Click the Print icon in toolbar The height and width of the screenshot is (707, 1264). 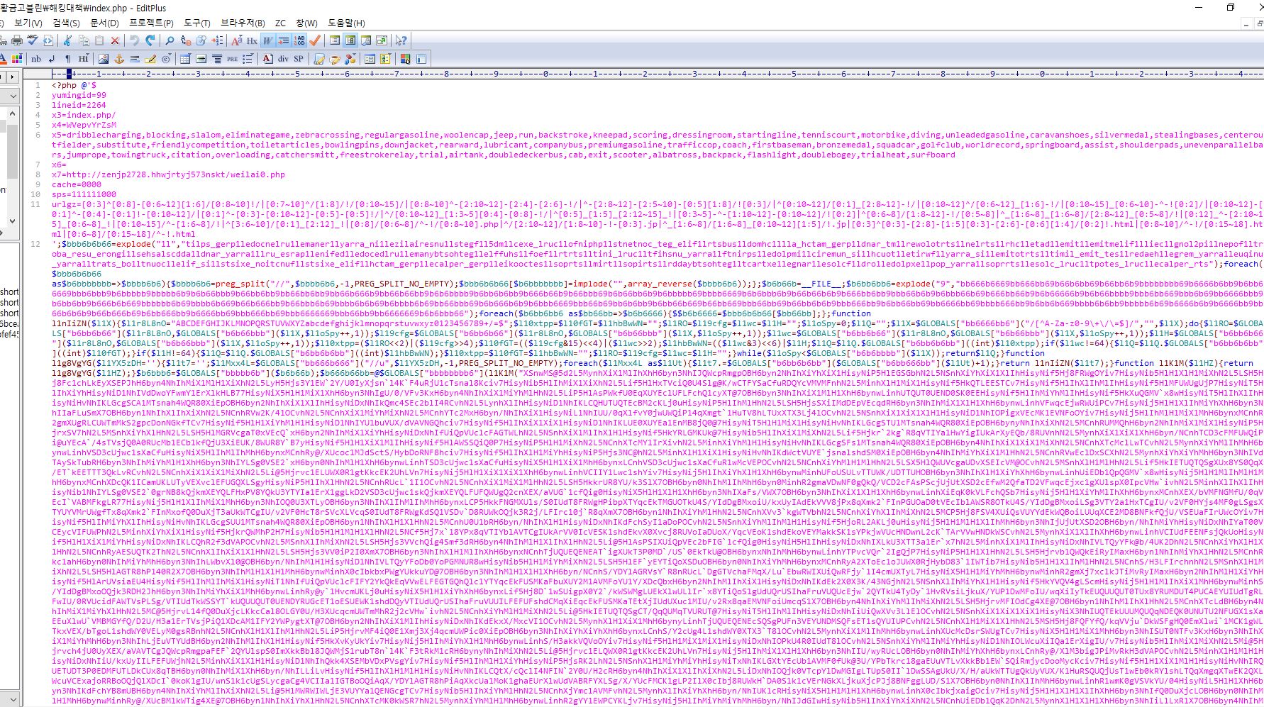[17, 40]
